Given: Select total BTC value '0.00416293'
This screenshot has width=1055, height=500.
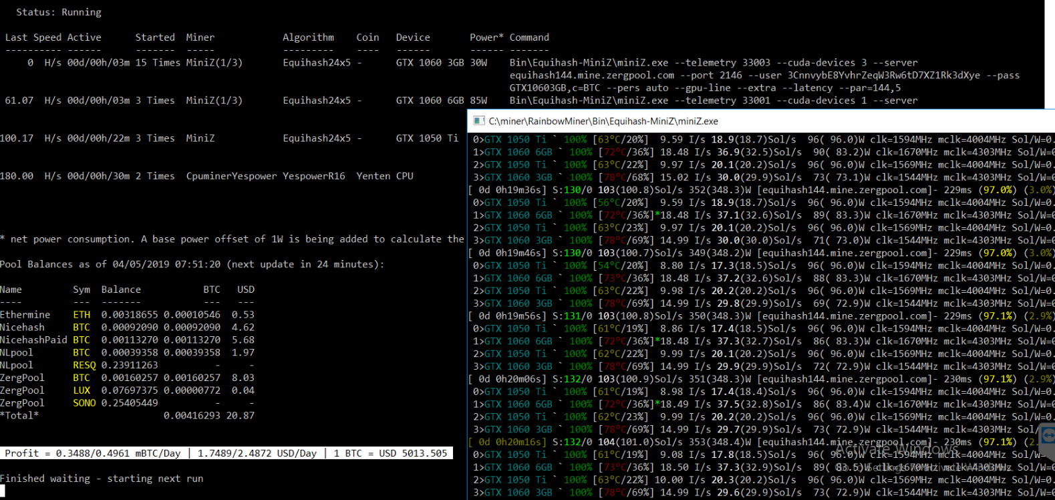Looking at the screenshot, I should pyautogui.click(x=192, y=416).
